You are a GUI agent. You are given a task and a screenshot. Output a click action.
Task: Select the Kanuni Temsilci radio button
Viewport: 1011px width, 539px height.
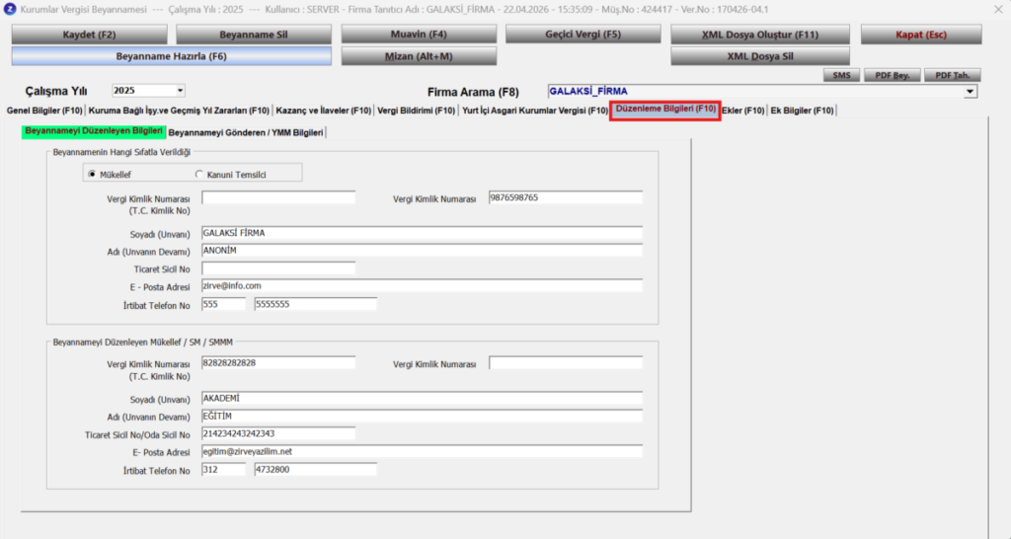pyautogui.click(x=199, y=174)
